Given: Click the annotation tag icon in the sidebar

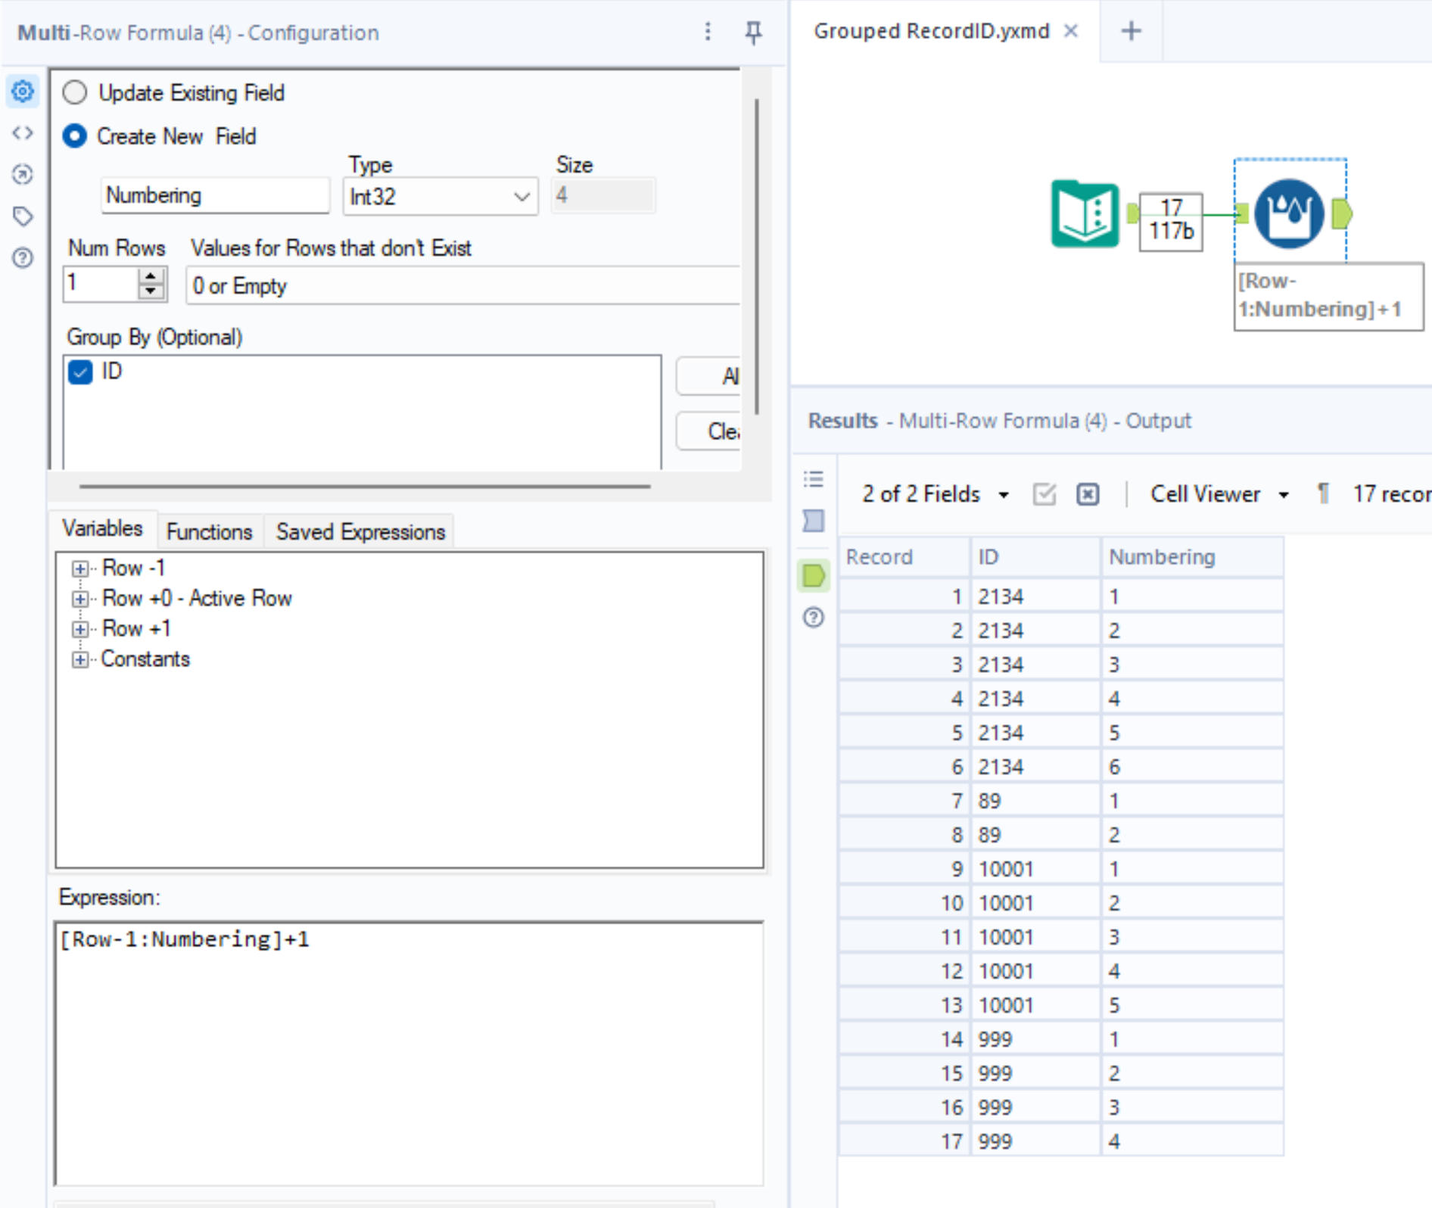Looking at the screenshot, I should click(x=23, y=216).
